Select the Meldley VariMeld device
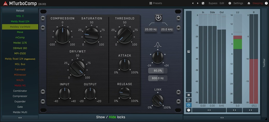 pyautogui.click(x=20, y=27)
